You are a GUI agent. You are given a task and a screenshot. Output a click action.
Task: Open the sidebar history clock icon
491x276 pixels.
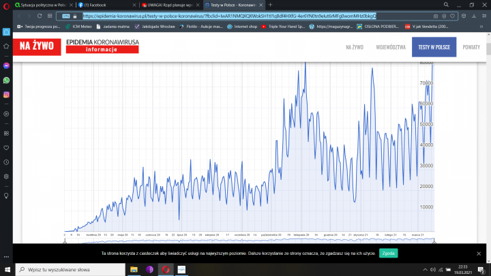click(x=6, y=162)
